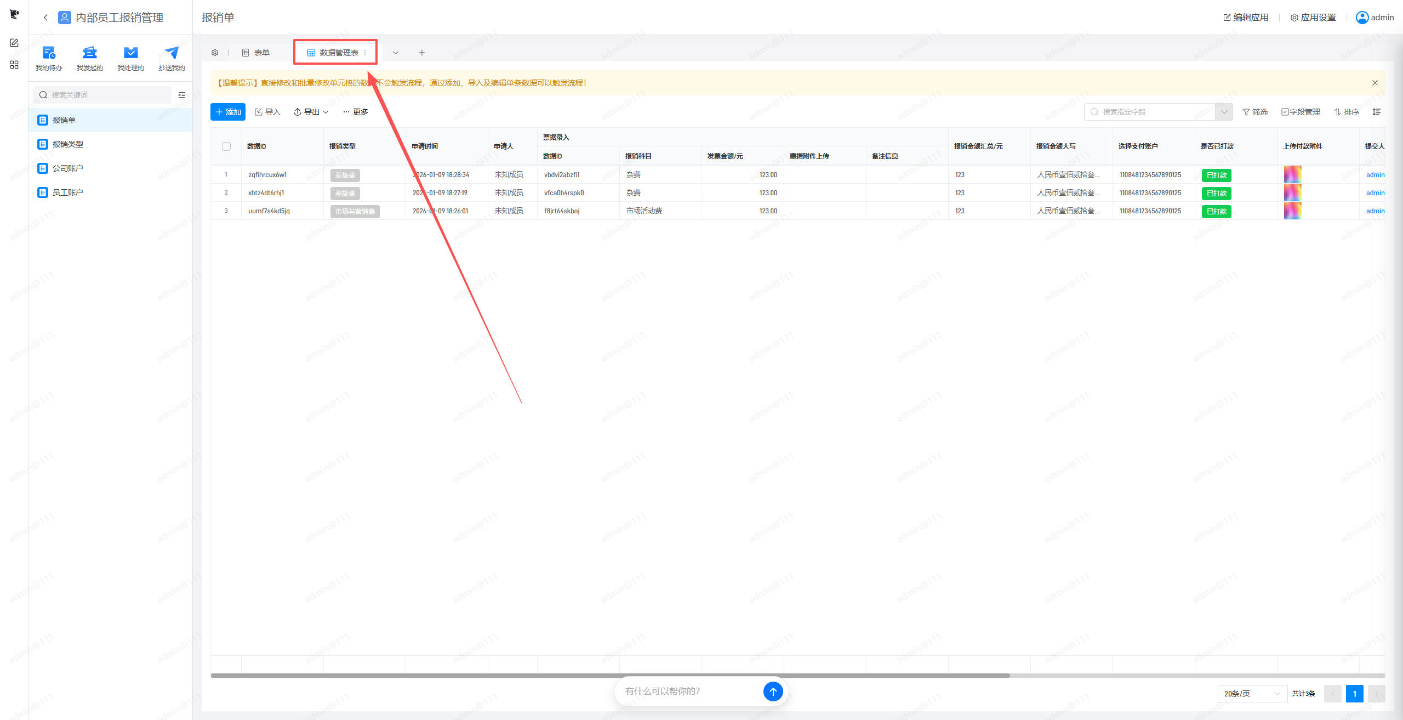Select 员工账户 in the sidebar

pyautogui.click(x=111, y=192)
